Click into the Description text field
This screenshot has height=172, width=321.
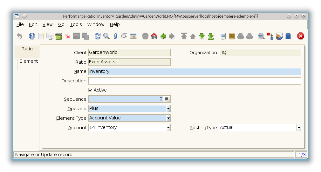[195, 81]
